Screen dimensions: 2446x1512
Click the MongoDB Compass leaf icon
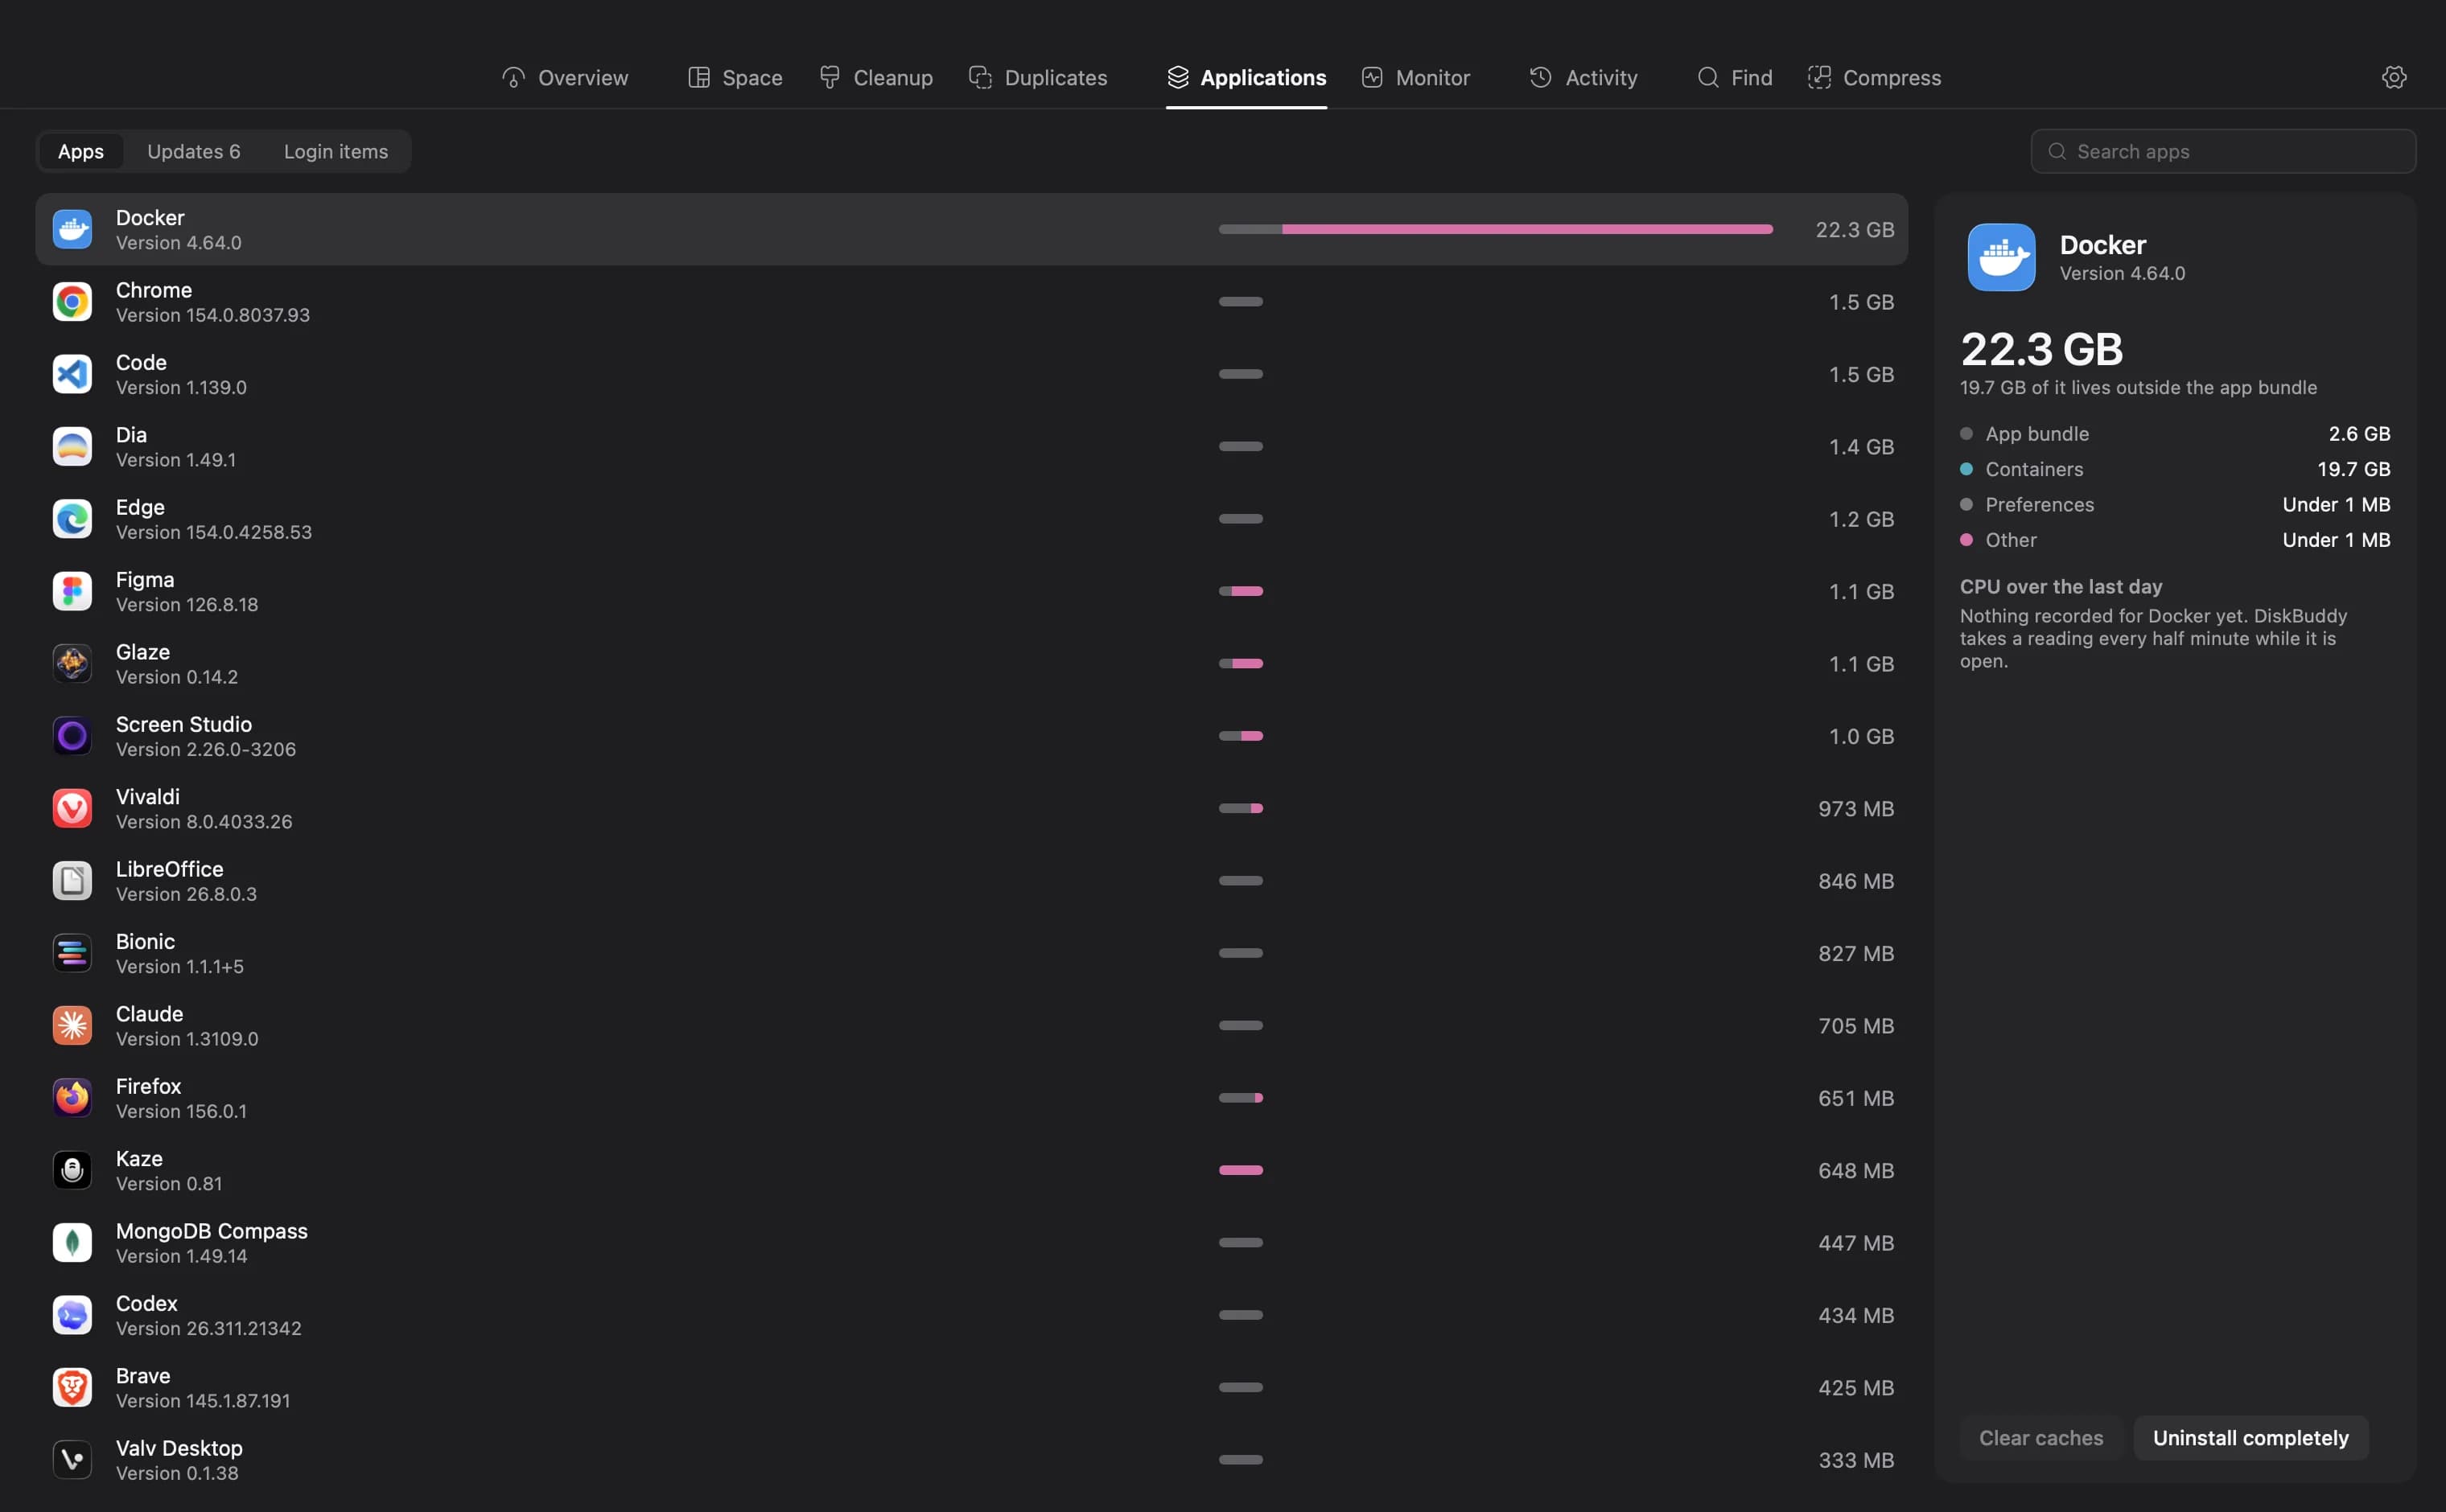click(72, 1243)
